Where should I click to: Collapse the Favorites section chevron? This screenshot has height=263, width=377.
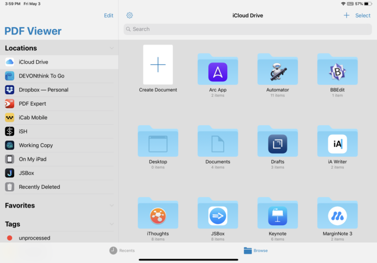coord(112,205)
